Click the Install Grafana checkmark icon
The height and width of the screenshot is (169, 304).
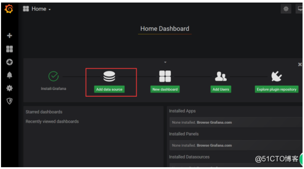53,76
